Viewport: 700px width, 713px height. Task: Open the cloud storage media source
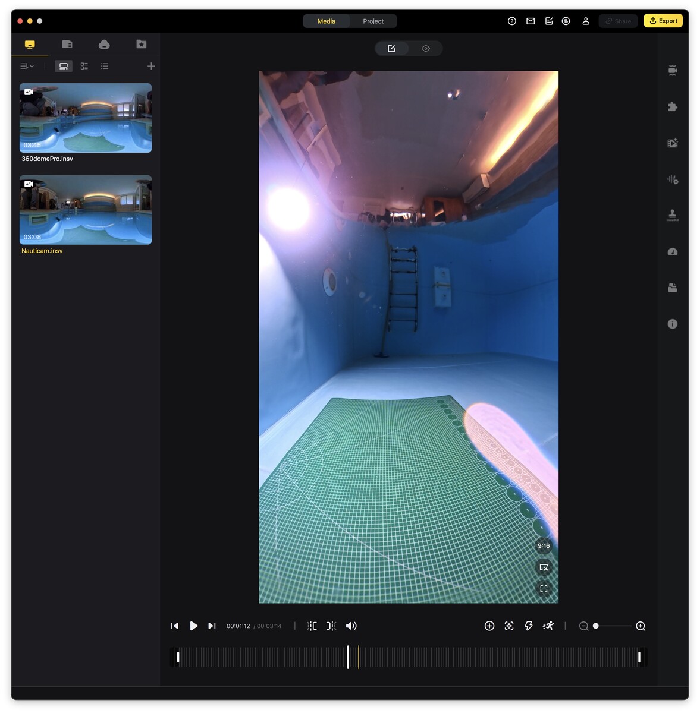[104, 43]
